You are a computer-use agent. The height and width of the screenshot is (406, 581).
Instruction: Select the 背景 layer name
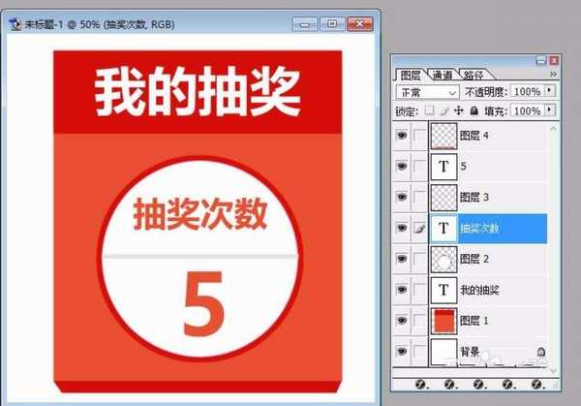470,351
